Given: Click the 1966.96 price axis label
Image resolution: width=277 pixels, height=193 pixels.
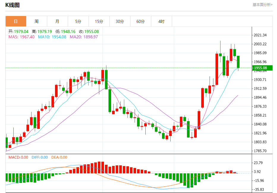Looking at the screenshot, I should click(x=260, y=62).
